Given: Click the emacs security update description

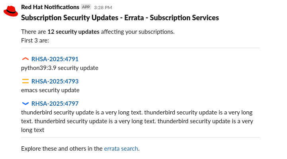Looking at the screenshot, I should [50, 90].
